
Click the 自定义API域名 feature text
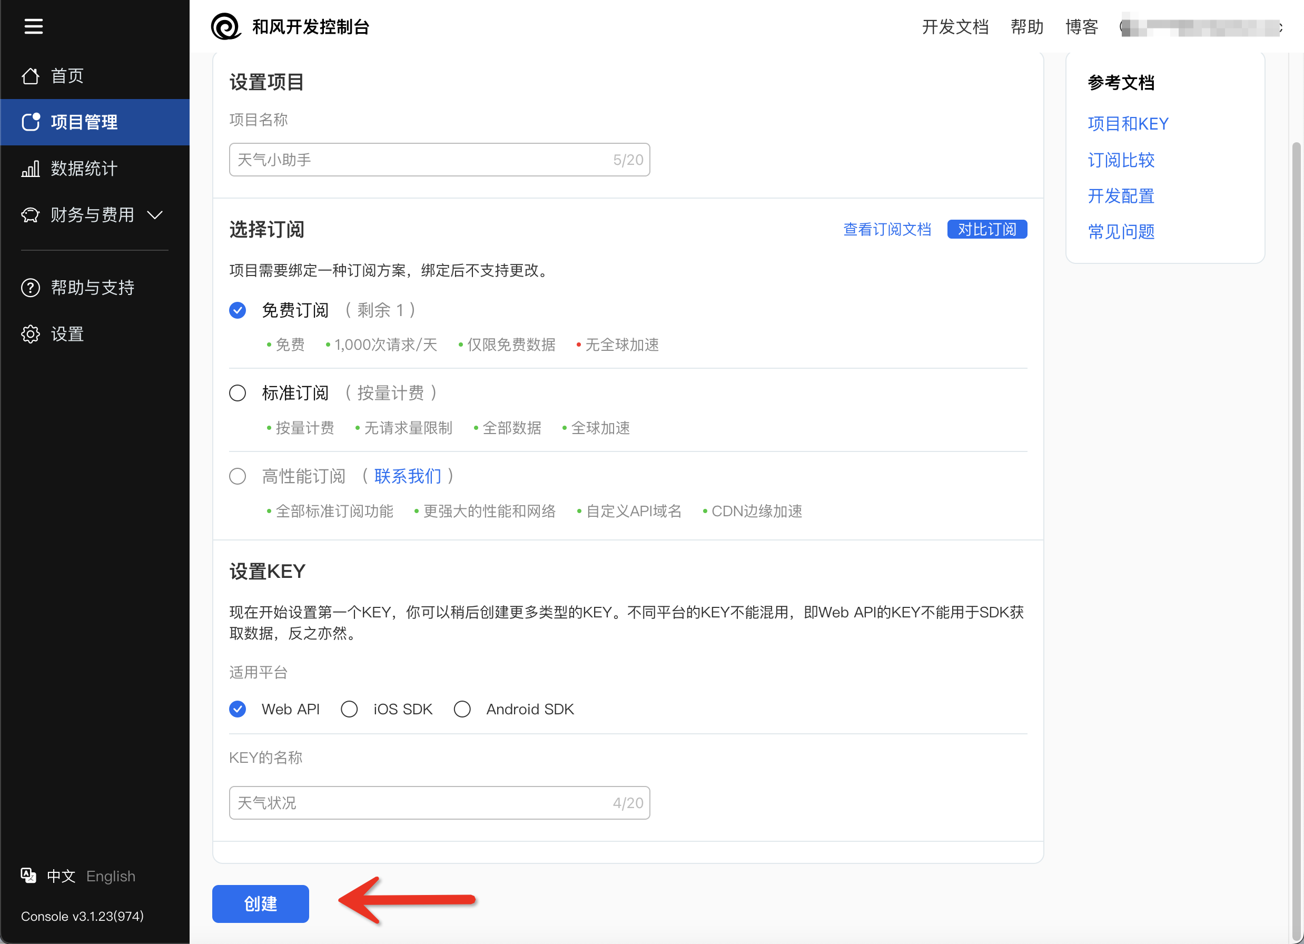pos(634,512)
